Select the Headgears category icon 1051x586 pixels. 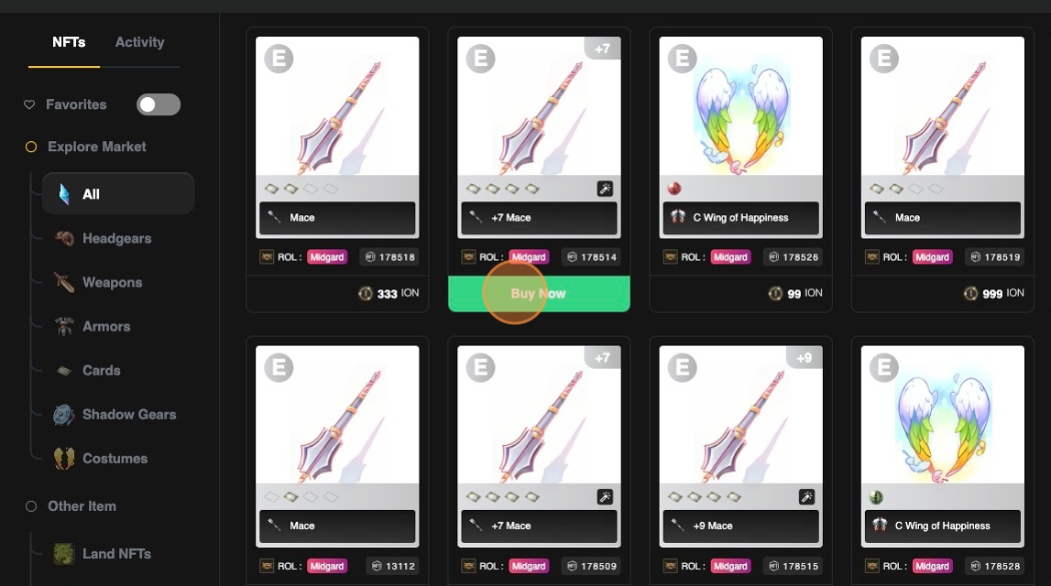point(64,238)
